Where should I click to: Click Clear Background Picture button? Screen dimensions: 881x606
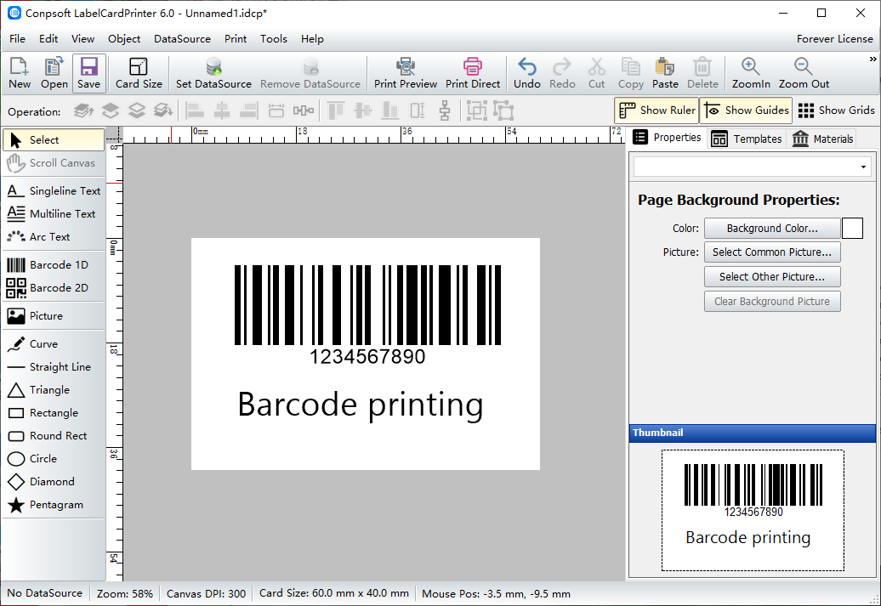pos(772,302)
